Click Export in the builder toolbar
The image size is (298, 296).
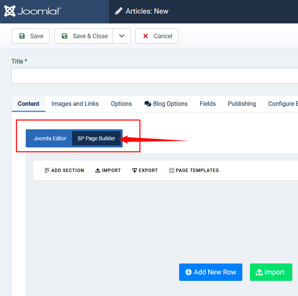[145, 170]
